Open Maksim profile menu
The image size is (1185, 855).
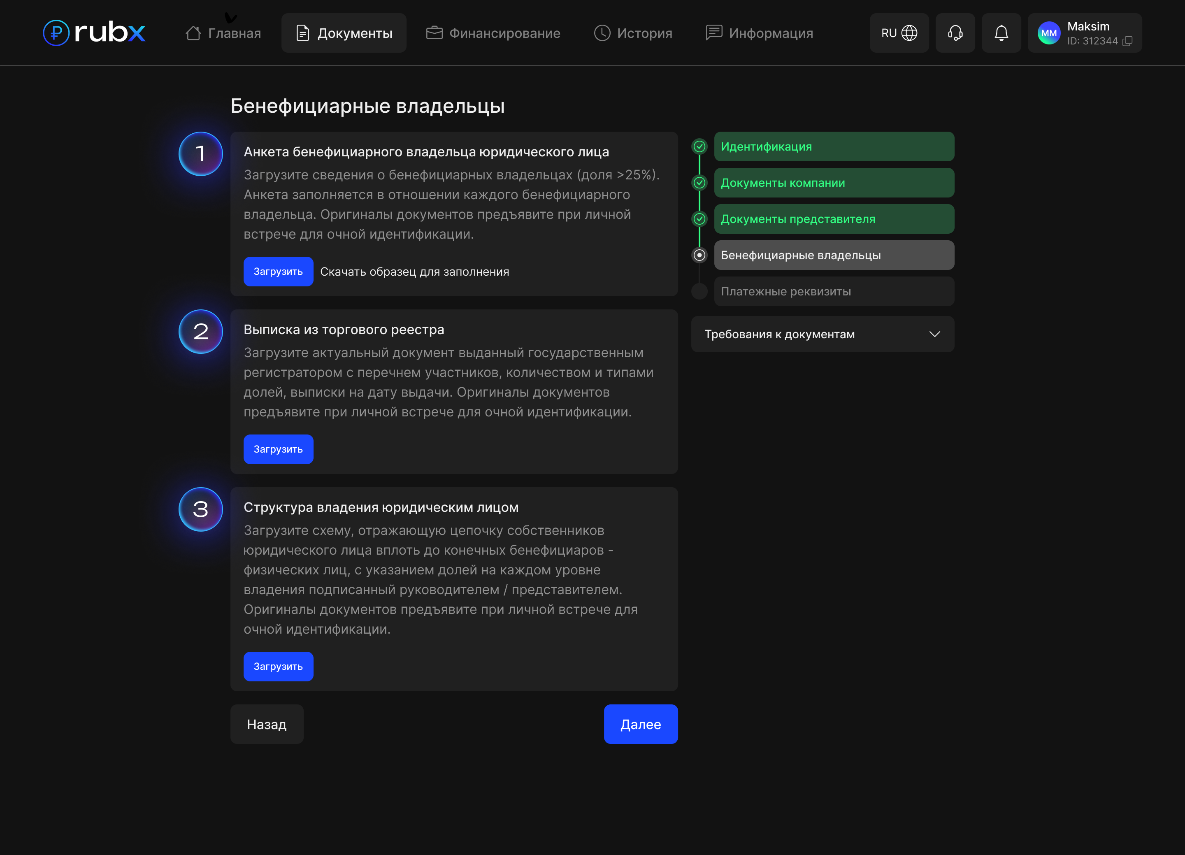[1088, 27]
